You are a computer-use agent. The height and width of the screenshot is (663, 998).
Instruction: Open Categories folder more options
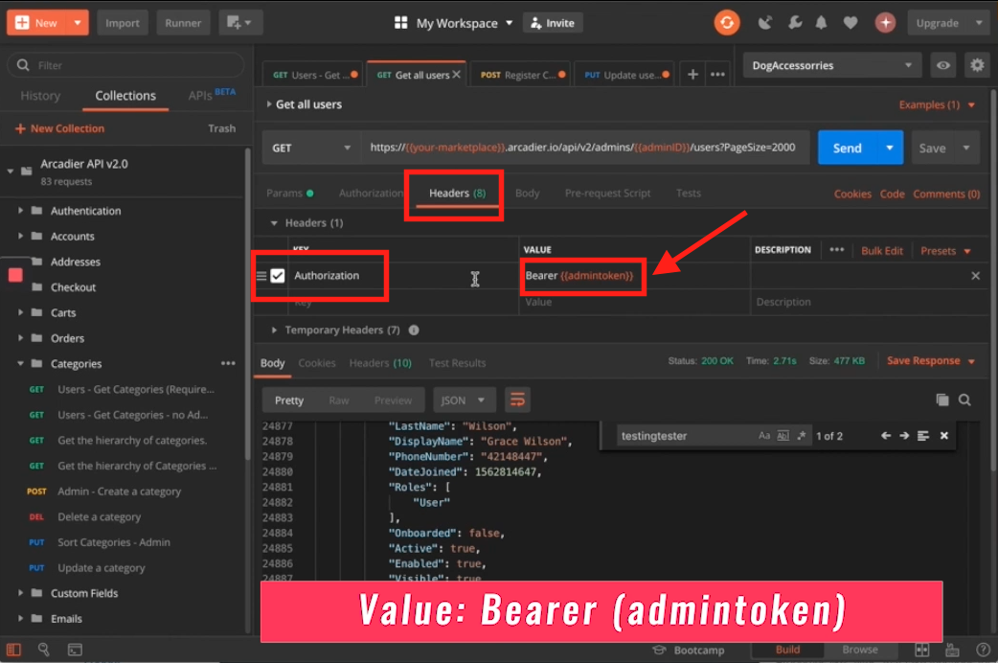coord(228,364)
